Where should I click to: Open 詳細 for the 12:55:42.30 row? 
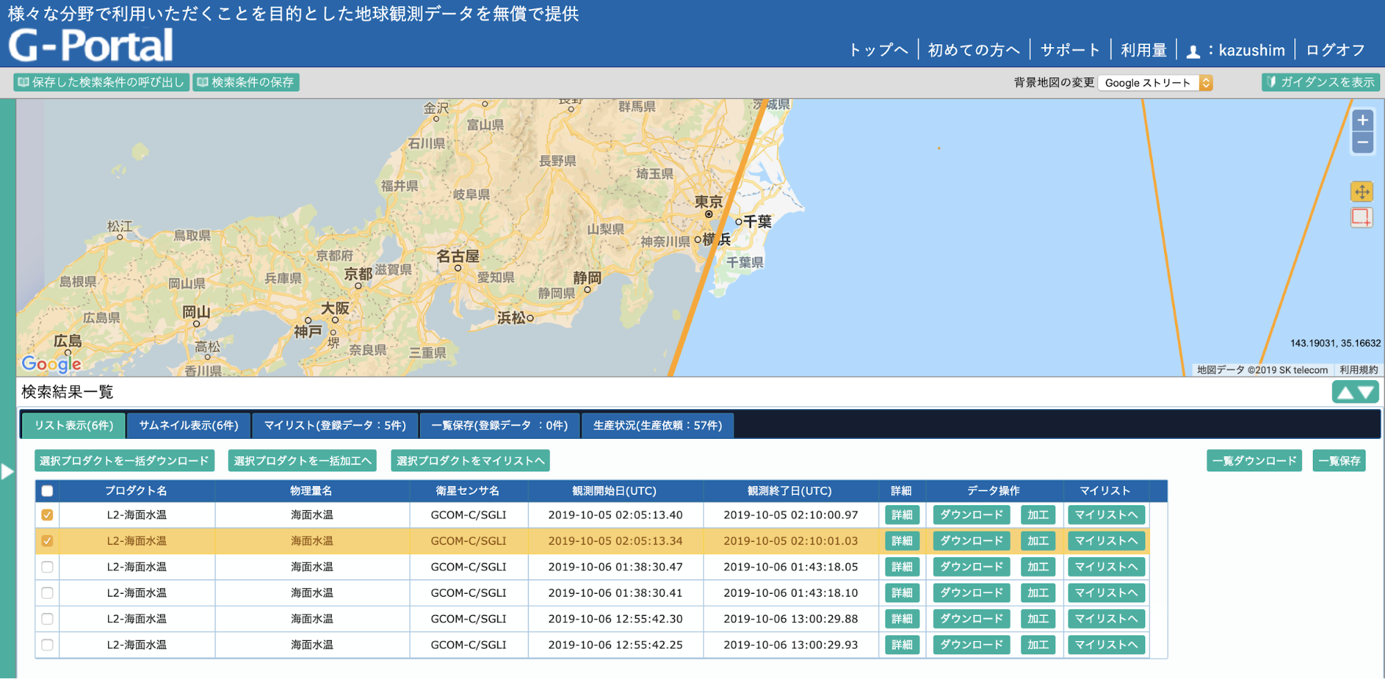tap(902, 619)
